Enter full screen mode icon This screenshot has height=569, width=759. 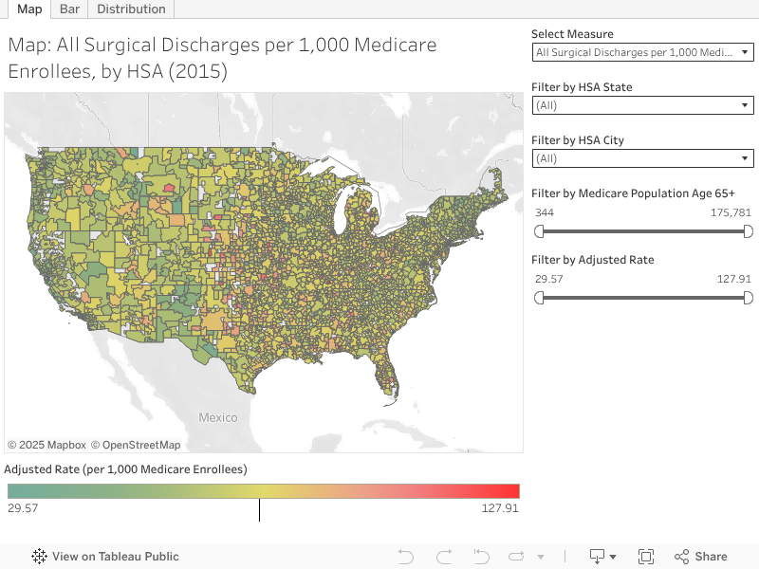(x=646, y=557)
